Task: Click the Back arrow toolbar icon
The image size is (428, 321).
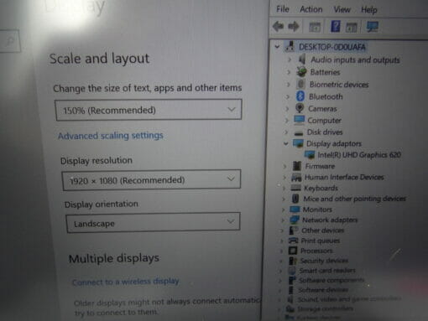Action: [279, 27]
